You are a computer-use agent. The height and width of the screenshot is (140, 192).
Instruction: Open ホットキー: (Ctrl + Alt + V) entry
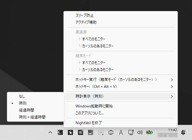(x=121, y=87)
